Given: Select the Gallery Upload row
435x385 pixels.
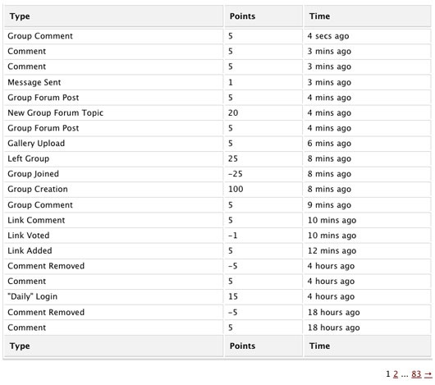Looking at the screenshot, I should click(217, 144).
